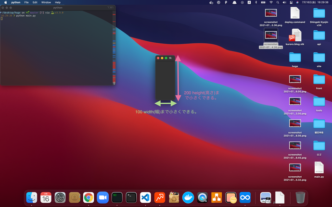Select highlighted screenshot 2021-07...4.26.png thumbnail

[x=271, y=35]
